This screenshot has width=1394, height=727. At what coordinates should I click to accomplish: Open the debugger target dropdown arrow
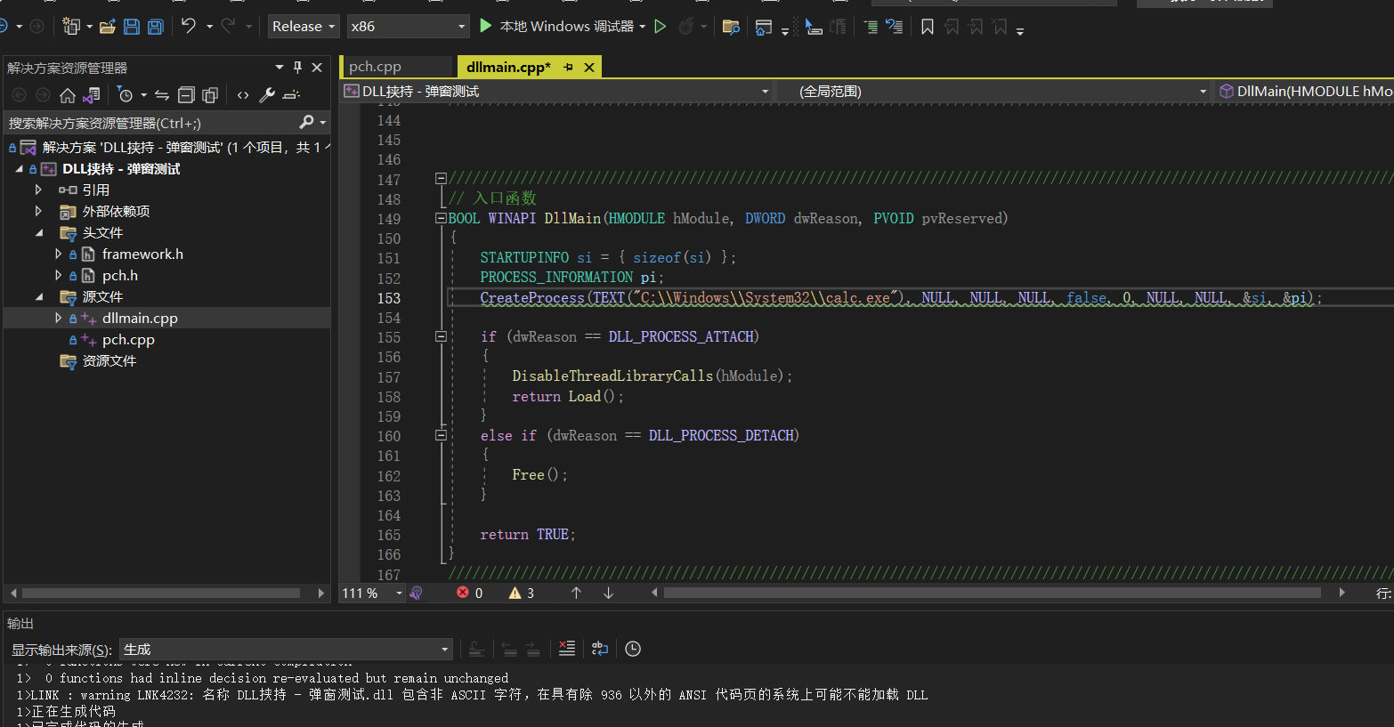click(x=643, y=27)
